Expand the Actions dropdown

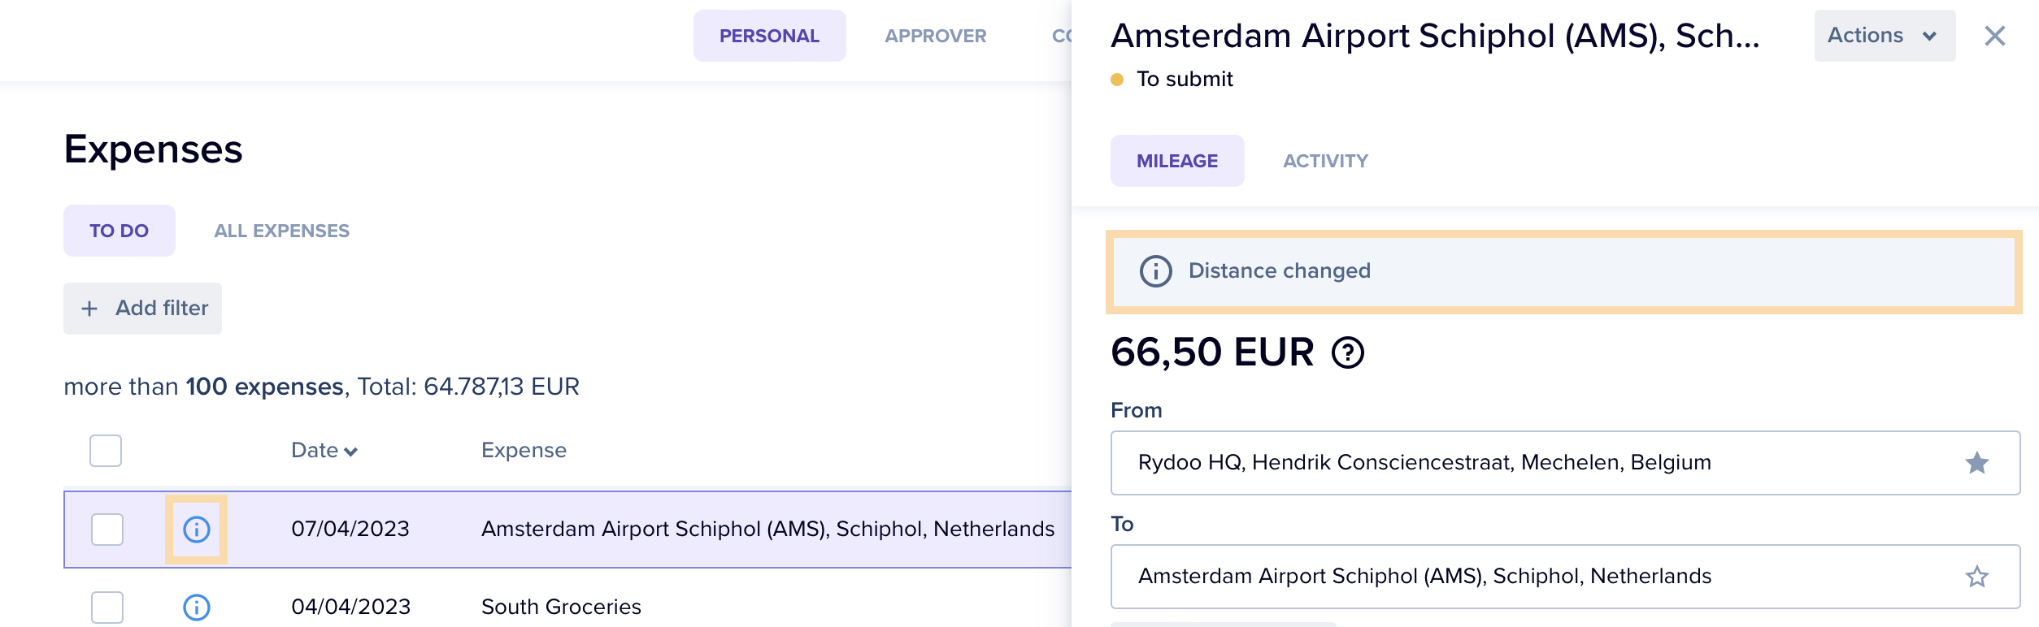point(1884,36)
